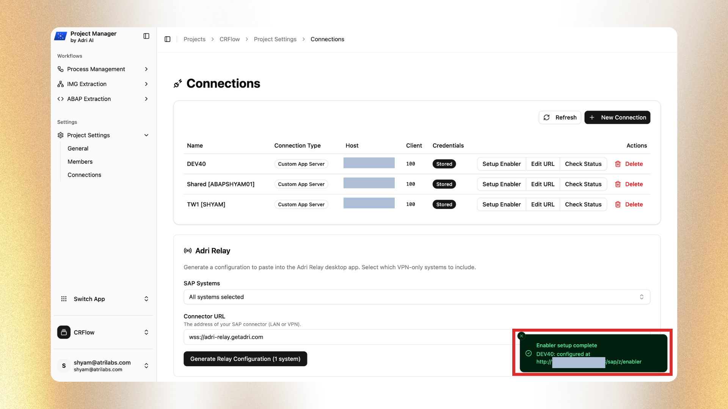
Task: Click the sidebar collapse icon beside Project Manager
Action: [146, 36]
